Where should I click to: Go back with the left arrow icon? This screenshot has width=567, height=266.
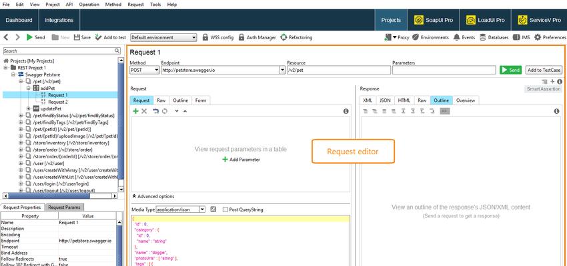click(x=6, y=37)
